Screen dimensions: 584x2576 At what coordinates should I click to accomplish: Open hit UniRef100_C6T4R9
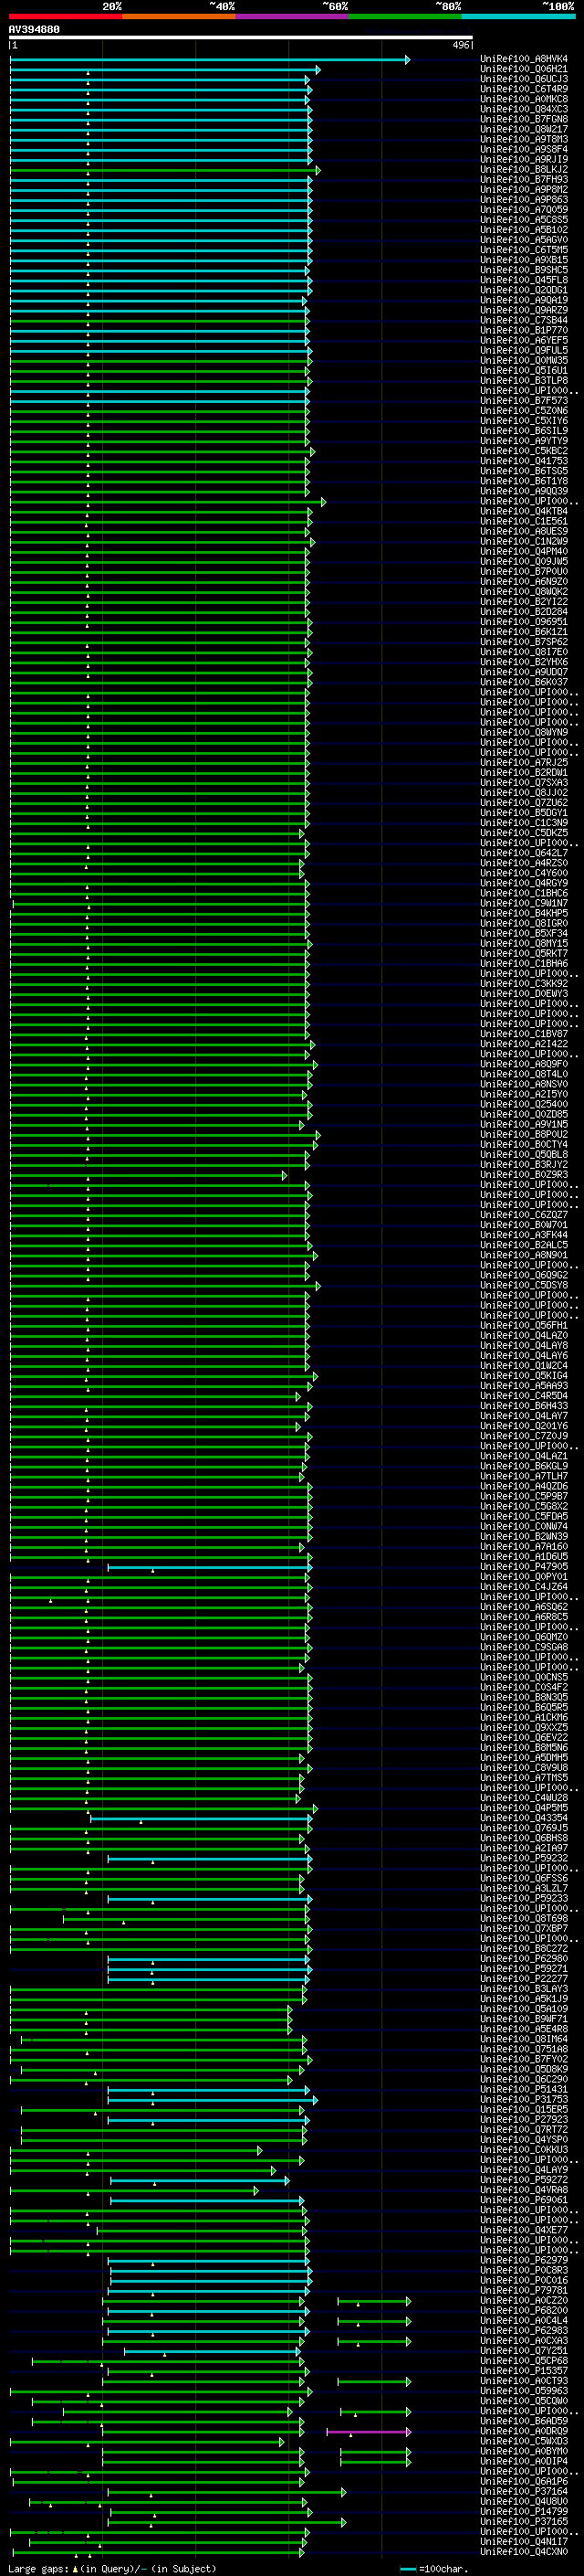point(523,89)
